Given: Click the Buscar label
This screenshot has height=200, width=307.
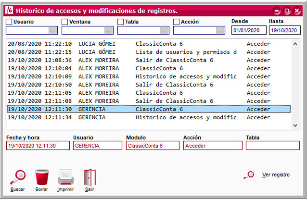Looking at the screenshot, I should (18, 189).
